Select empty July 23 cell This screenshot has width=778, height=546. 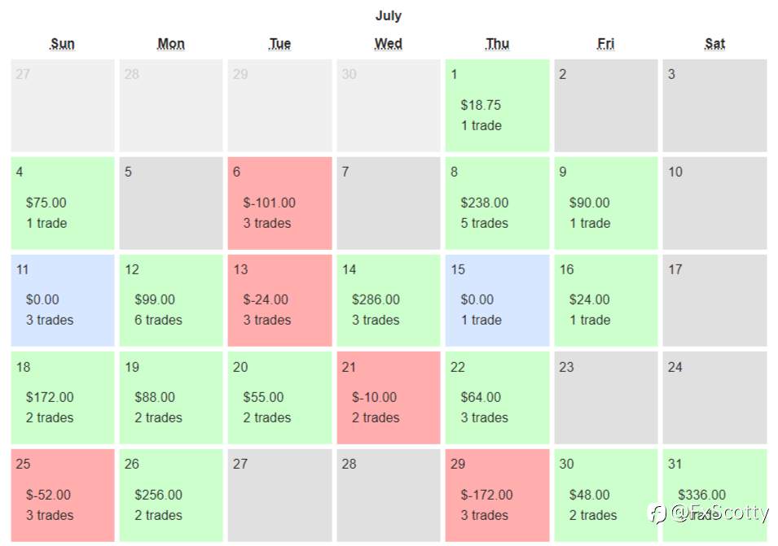pyautogui.click(x=606, y=398)
